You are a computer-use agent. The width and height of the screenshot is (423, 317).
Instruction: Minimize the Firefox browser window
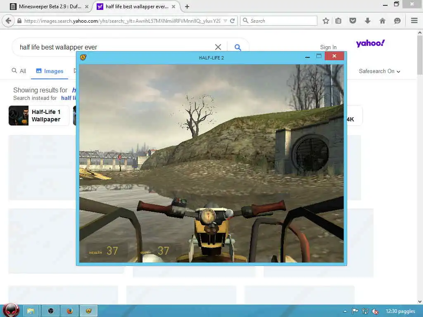pyautogui.click(x=385, y=5)
